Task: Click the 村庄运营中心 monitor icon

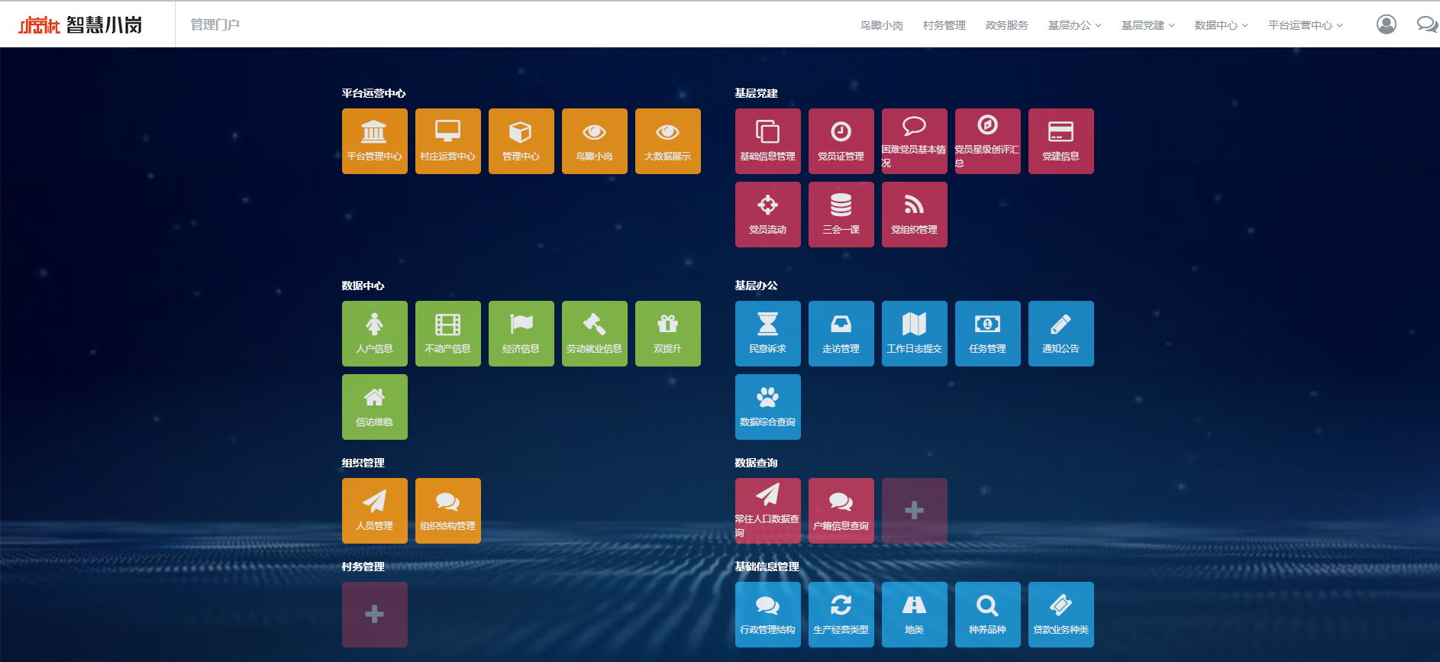Action: point(447,131)
